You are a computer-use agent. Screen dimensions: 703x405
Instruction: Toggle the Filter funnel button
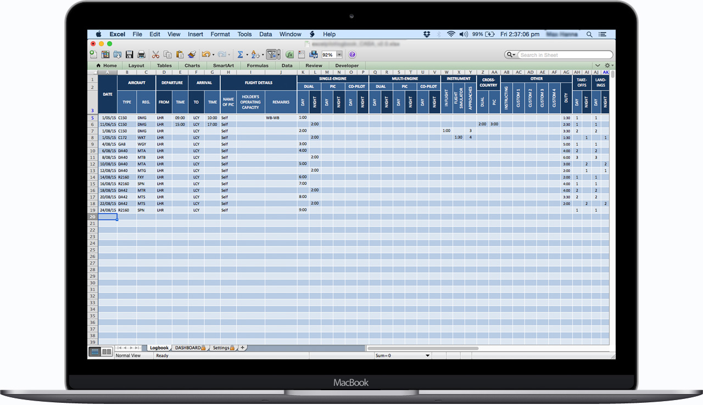click(x=272, y=54)
